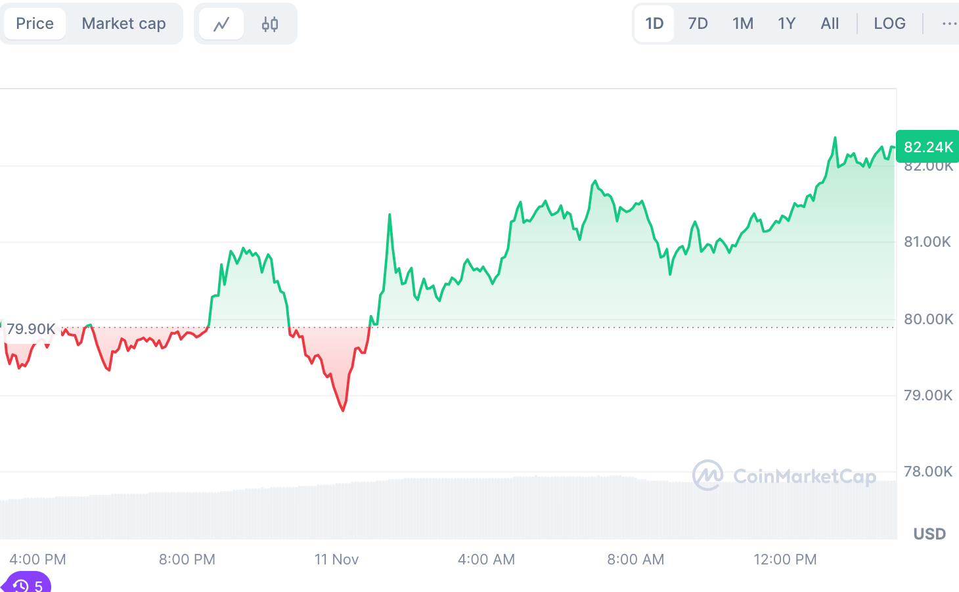
Task: Select the Price tab
Action: 35,24
